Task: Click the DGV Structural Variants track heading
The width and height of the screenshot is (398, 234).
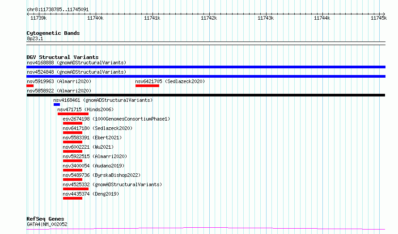Action: pyautogui.click(x=63, y=57)
